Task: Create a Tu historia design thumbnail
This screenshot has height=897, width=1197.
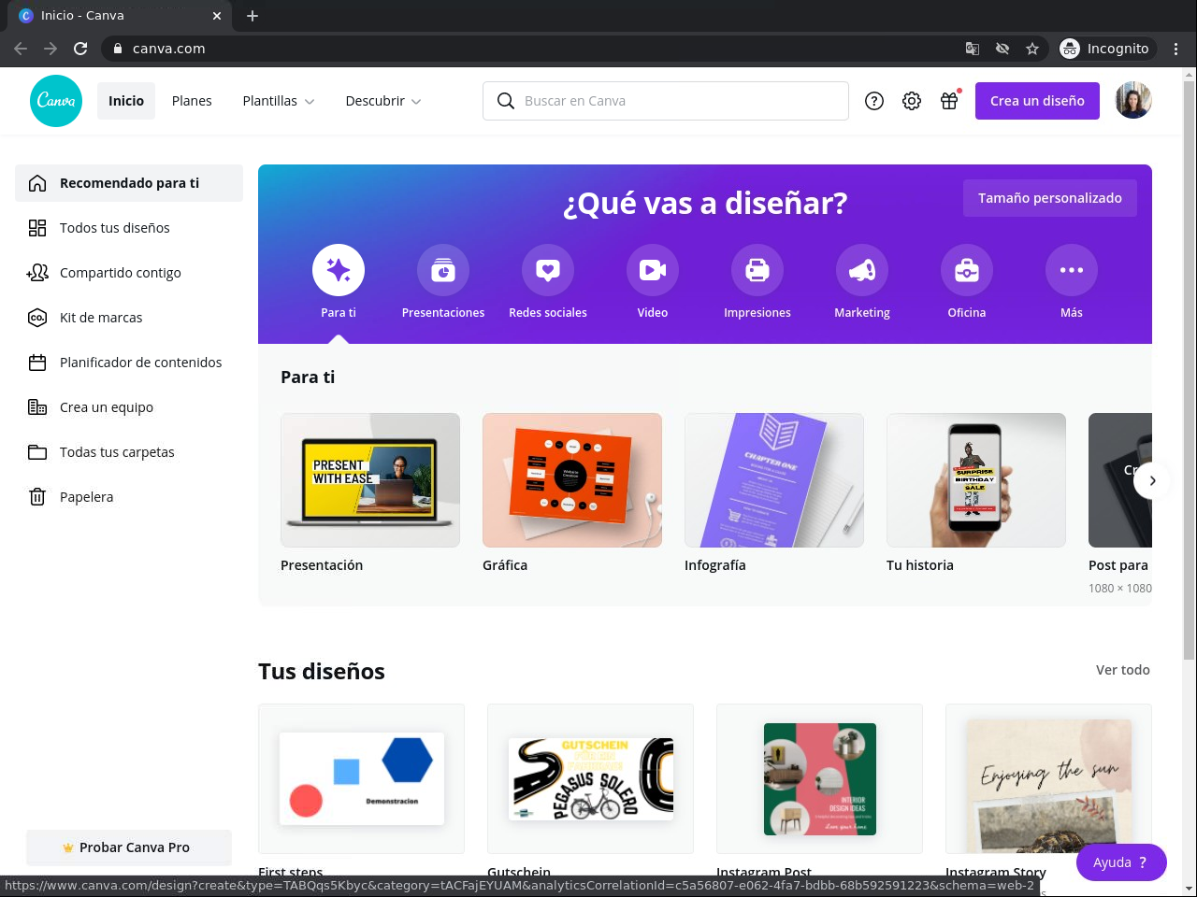Action: [x=976, y=480]
